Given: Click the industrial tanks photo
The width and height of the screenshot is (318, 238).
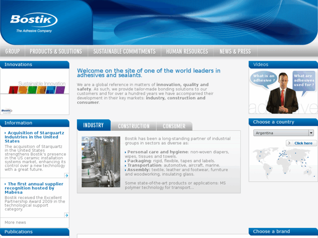Looking at the screenshot, I should 101,162.
